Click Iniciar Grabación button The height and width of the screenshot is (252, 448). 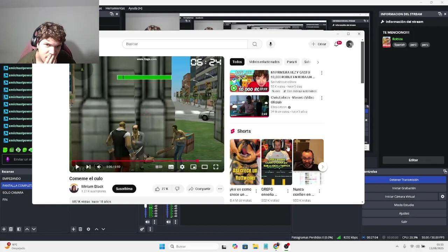(404, 188)
